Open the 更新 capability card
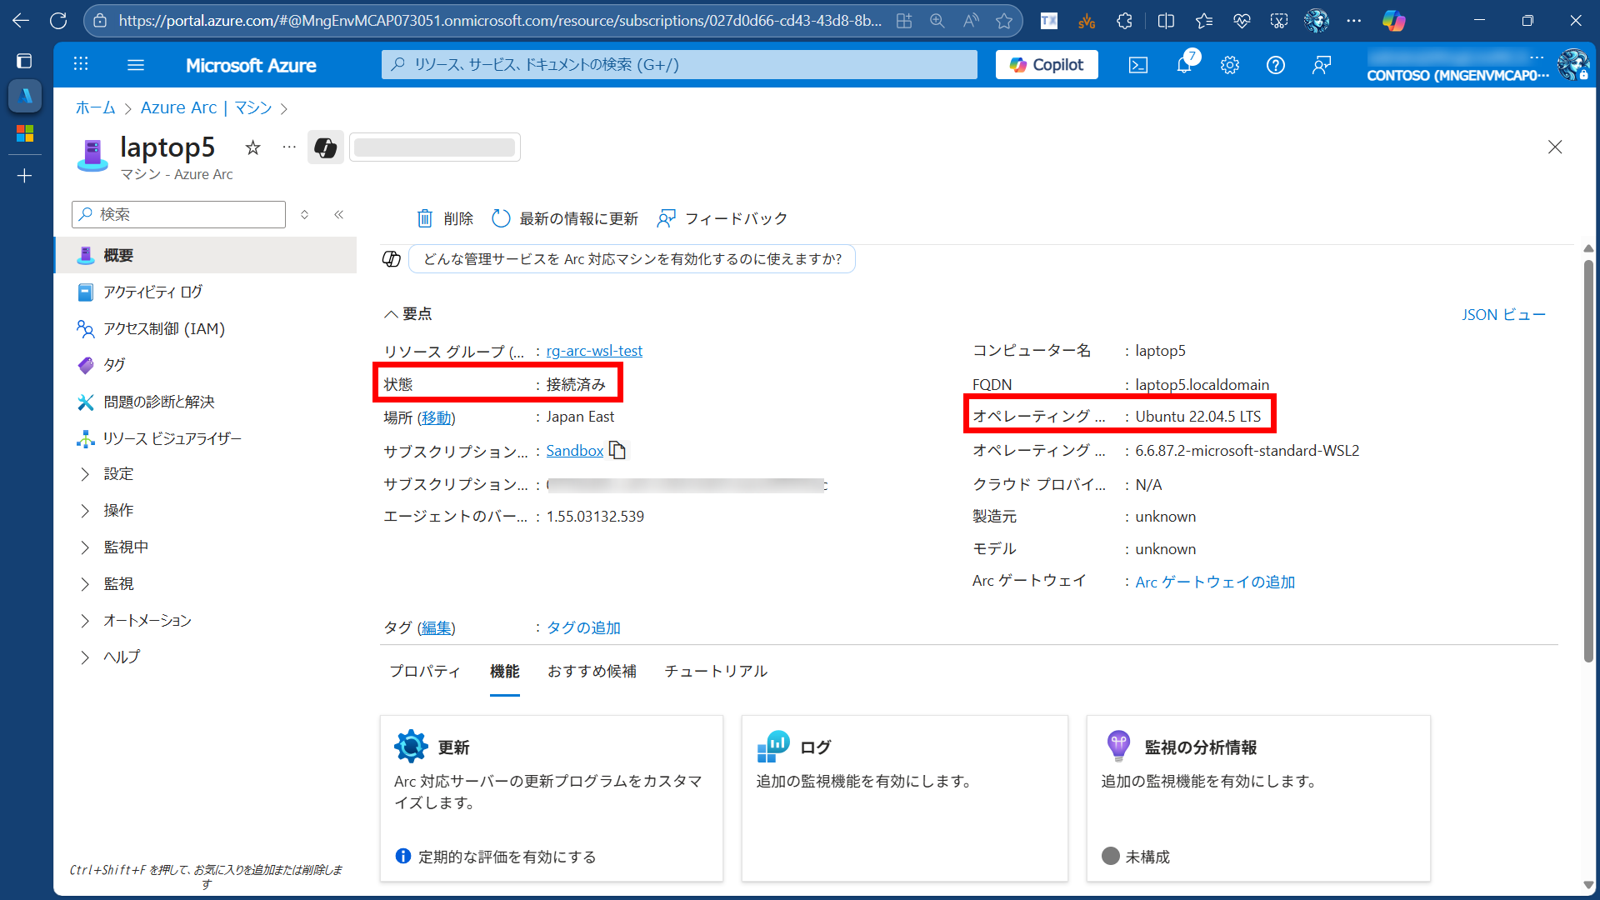The width and height of the screenshot is (1600, 900). point(552,797)
